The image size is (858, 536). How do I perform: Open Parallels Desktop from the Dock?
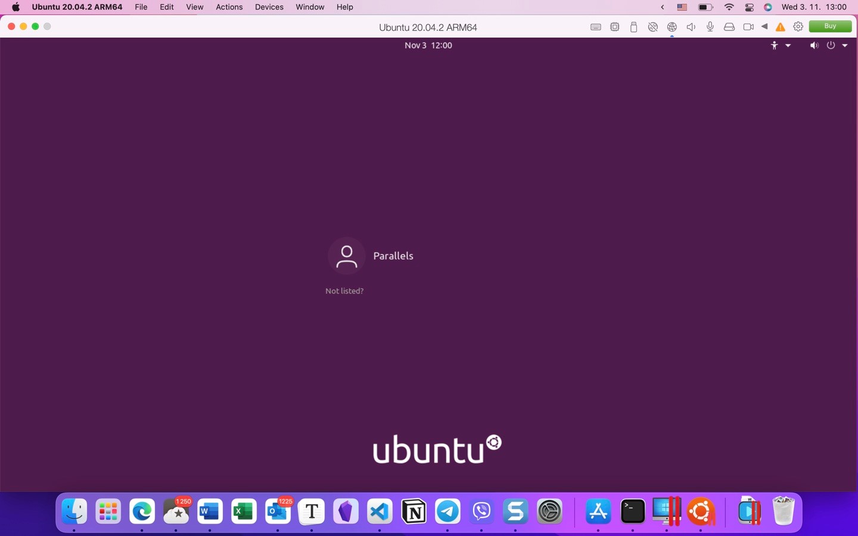coord(666,511)
